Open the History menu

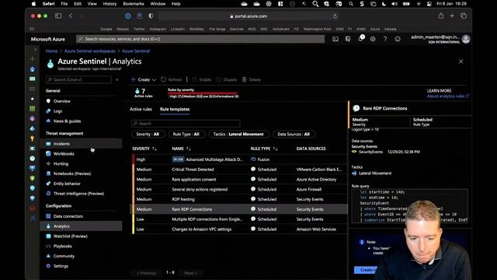[109, 4]
